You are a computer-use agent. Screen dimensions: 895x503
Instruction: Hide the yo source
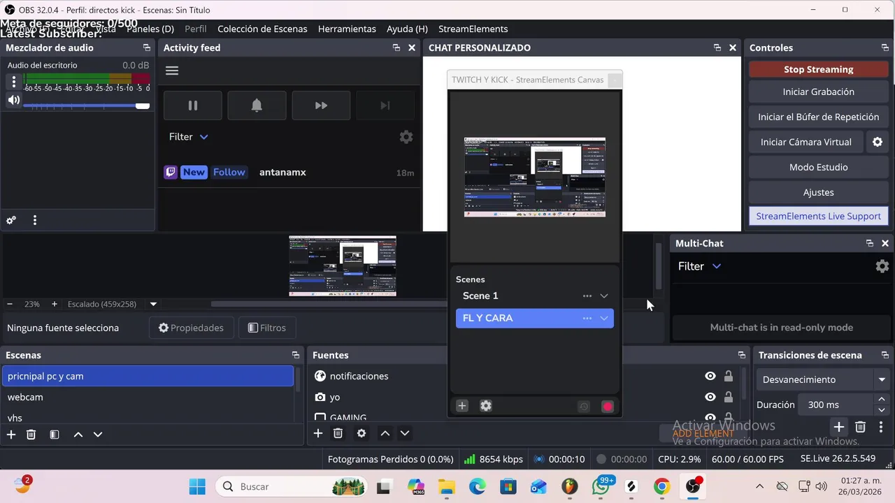710,397
